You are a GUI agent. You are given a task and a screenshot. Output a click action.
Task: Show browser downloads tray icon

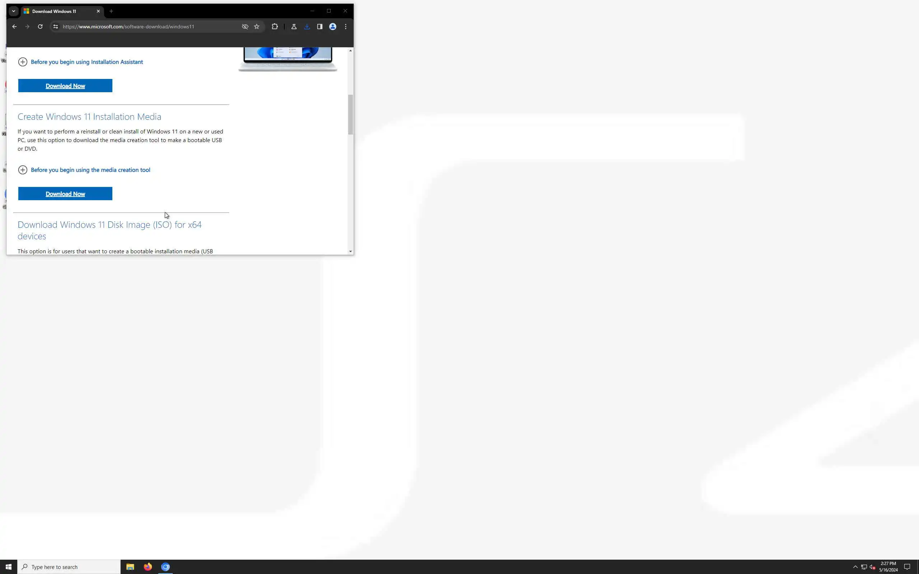[307, 27]
